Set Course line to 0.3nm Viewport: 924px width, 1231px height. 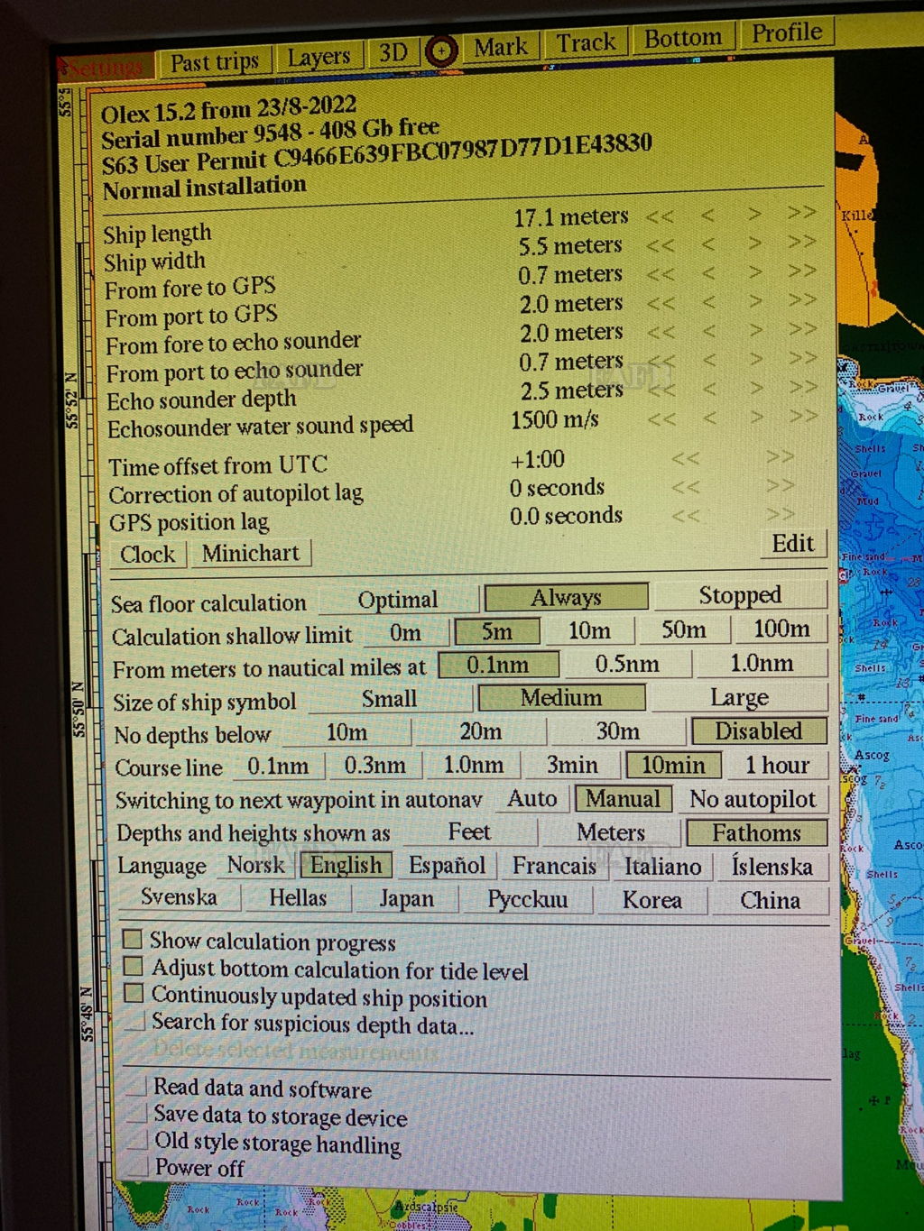[374, 767]
